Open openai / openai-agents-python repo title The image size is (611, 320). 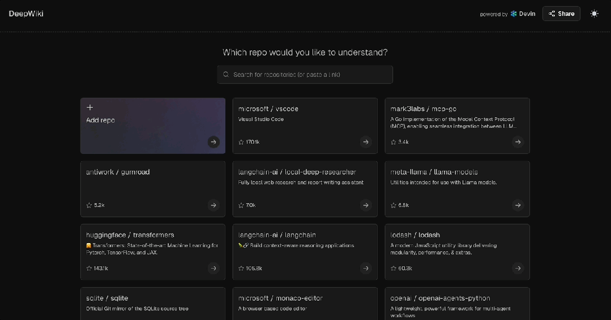440,298
